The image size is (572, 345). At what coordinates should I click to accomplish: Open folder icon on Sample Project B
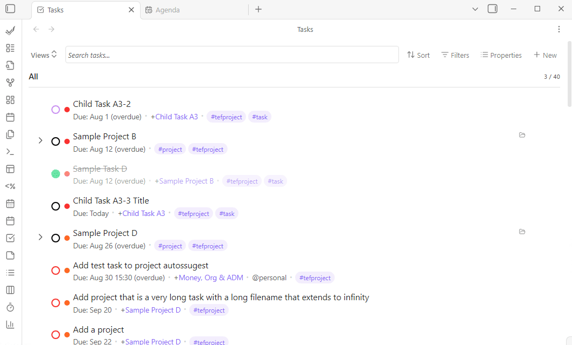click(x=522, y=135)
